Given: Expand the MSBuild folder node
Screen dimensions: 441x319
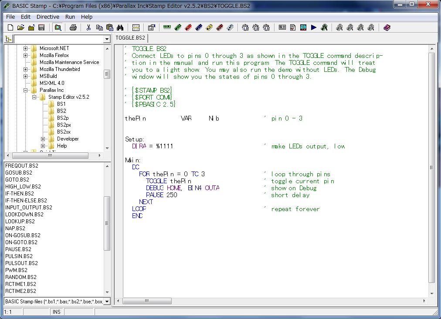Looking at the screenshot, I should coord(25,76).
